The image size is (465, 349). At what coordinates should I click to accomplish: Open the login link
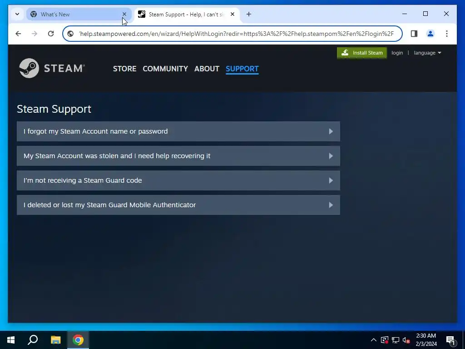(397, 53)
